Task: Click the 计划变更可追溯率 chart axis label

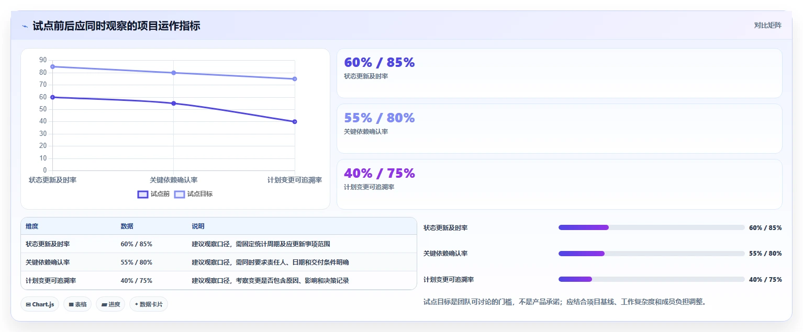Action: point(295,180)
